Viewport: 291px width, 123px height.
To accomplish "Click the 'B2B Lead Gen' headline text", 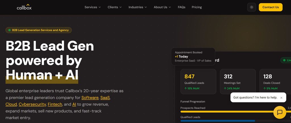I will coord(50,46).
